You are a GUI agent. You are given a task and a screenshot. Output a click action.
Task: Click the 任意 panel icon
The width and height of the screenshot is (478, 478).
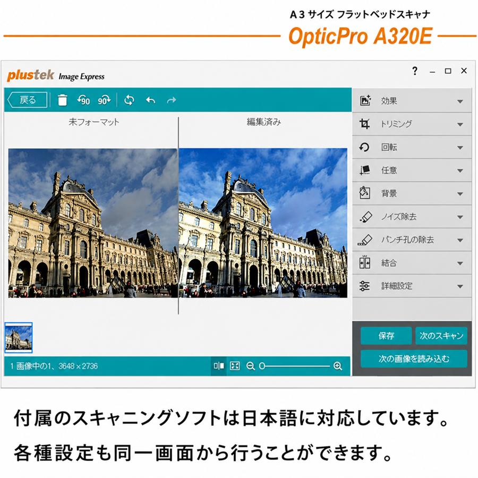(364, 170)
